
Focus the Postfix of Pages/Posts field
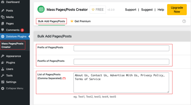(x=121, y=62)
